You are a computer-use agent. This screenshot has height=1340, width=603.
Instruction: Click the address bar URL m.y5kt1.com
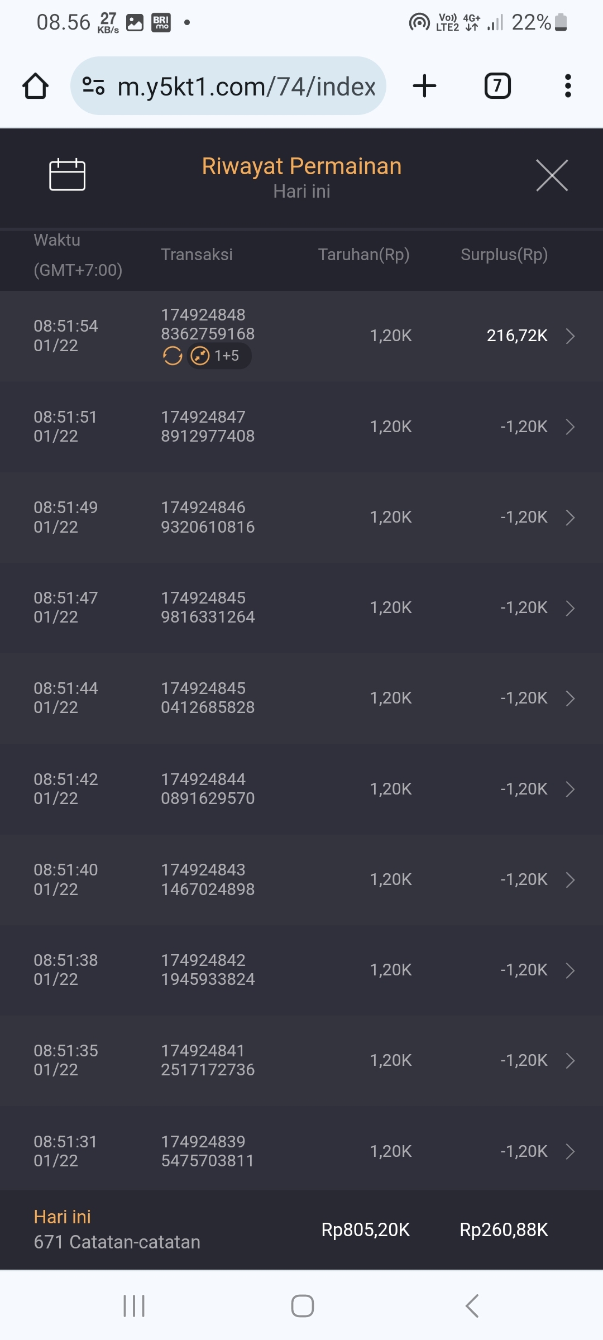click(246, 87)
